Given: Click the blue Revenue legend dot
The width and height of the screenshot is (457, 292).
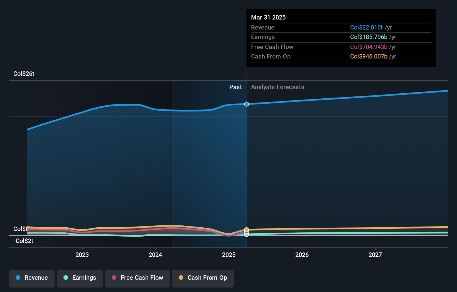Looking at the screenshot, I should pyautogui.click(x=18, y=278).
